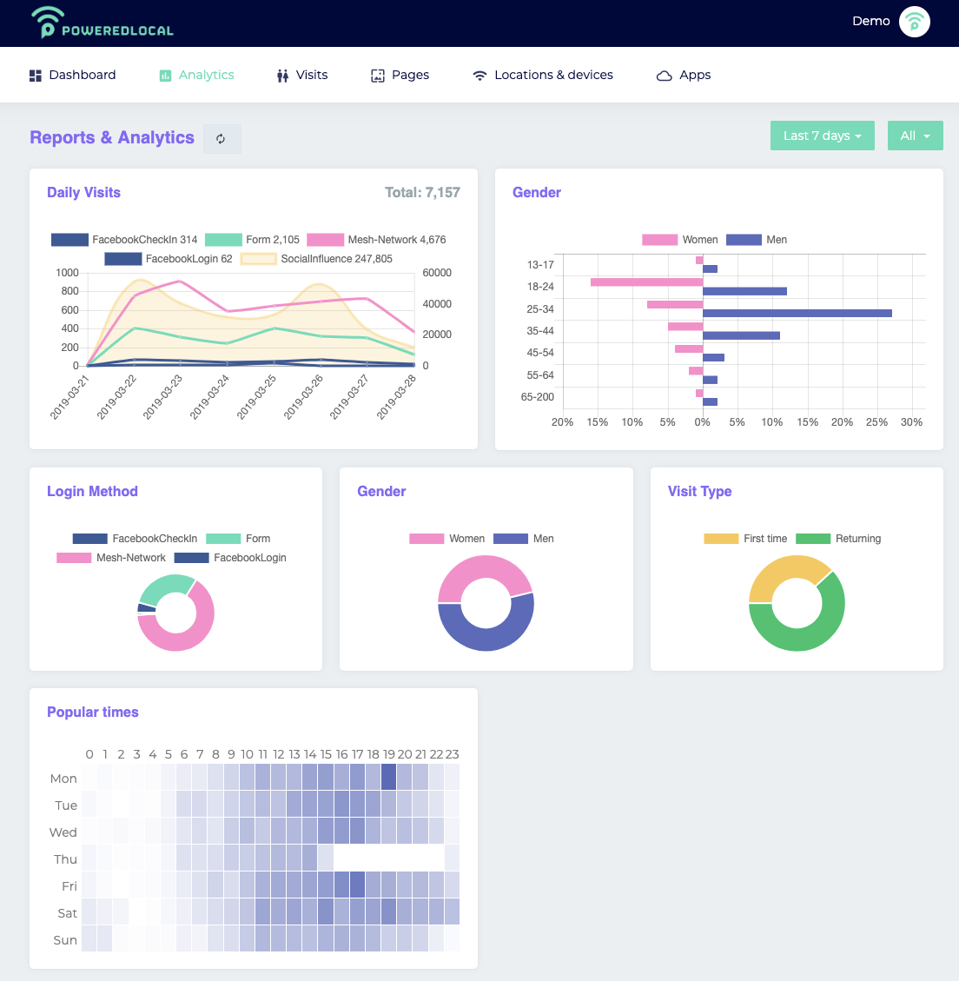The height and width of the screenshot is (981, 959).
Task: Click the PoweredLocal logo
Action: [x=103, y=23]
